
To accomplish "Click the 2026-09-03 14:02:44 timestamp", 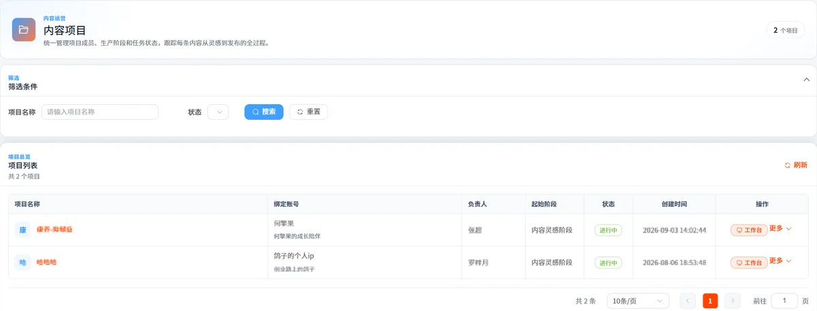I will pyautogui.click(x=674, y=230).
